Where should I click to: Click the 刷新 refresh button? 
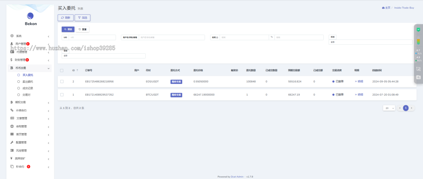pos(66,18)
